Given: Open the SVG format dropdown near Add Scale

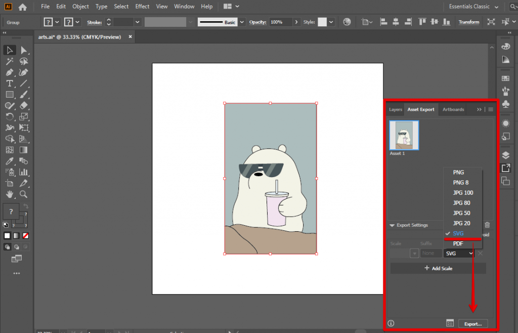Looking at the screenshot, I should 458,253.
